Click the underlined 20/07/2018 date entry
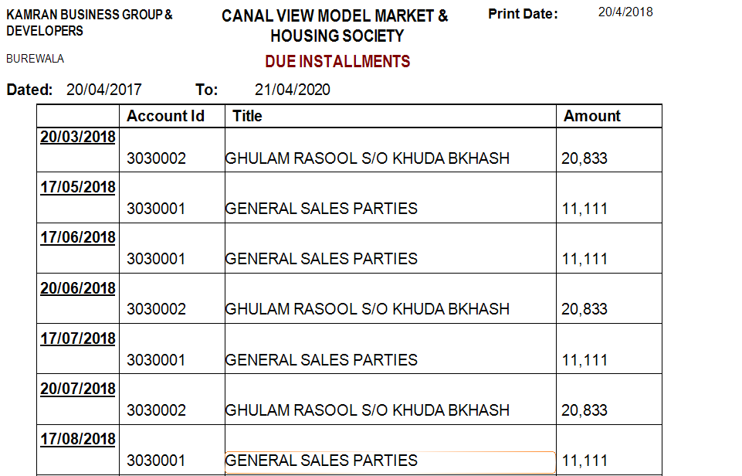742x476 pixels. (77, 389)
